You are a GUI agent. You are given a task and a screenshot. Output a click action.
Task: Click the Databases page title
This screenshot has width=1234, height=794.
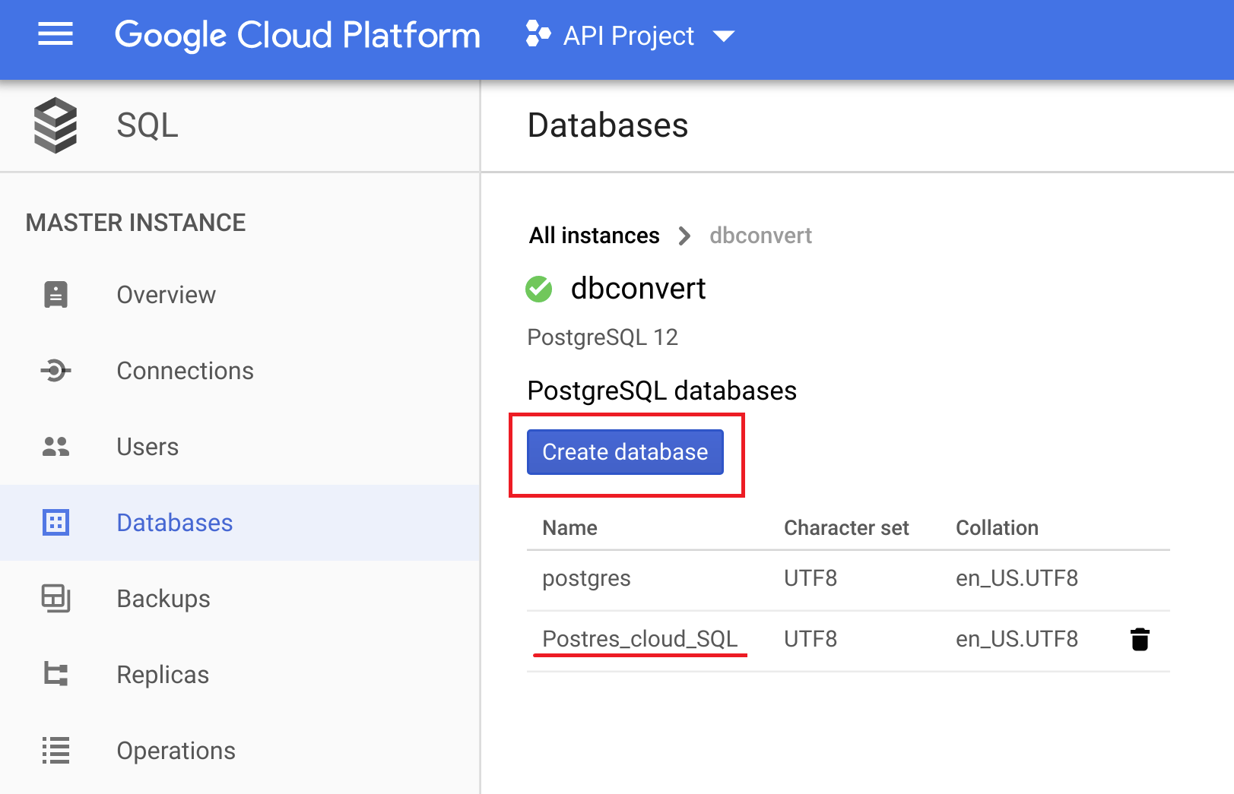tap(607, 125)
